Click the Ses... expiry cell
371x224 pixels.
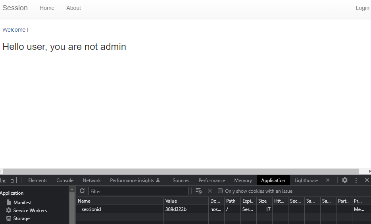pyautogui.click(x=248, y=209)
